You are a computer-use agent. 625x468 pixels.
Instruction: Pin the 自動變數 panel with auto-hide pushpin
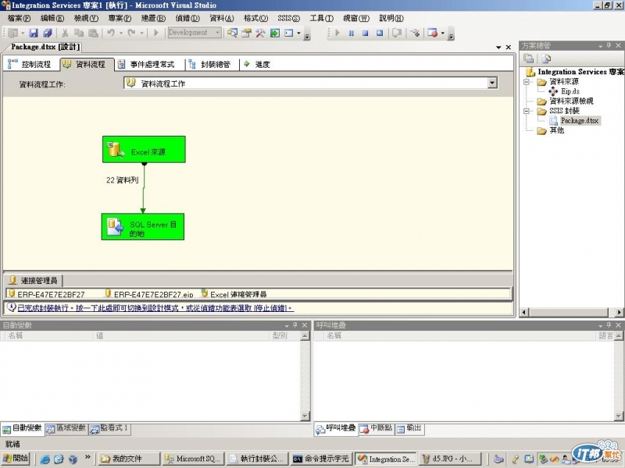click(x=295, y=325)
